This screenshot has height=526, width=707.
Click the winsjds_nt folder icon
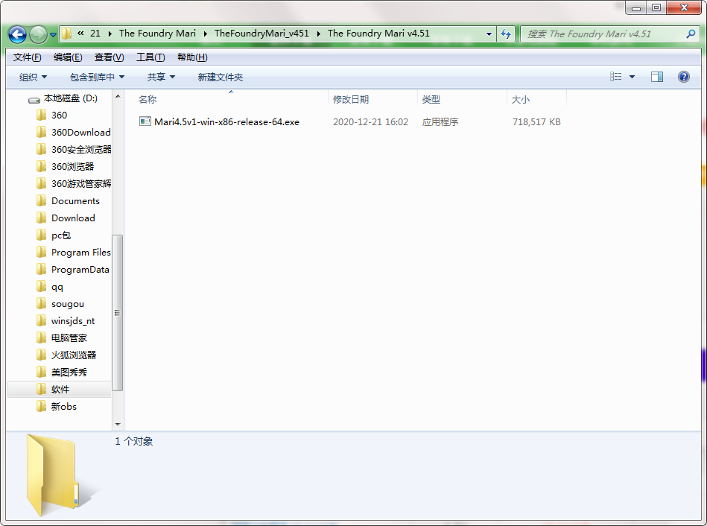click(x=41, y=321)
